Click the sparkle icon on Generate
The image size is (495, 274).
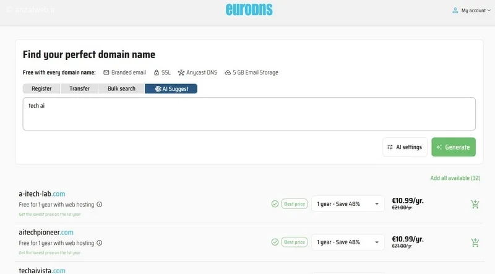pos(439,147)
